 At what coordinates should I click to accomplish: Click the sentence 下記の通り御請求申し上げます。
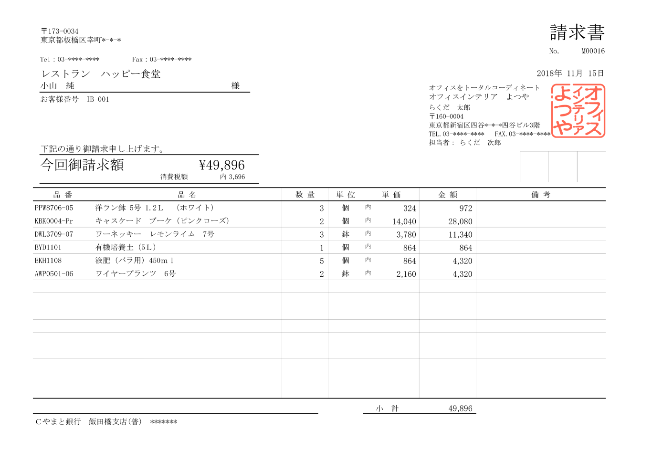[103, 149]
